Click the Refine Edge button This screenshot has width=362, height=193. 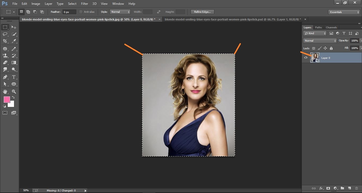click(202, 12)
